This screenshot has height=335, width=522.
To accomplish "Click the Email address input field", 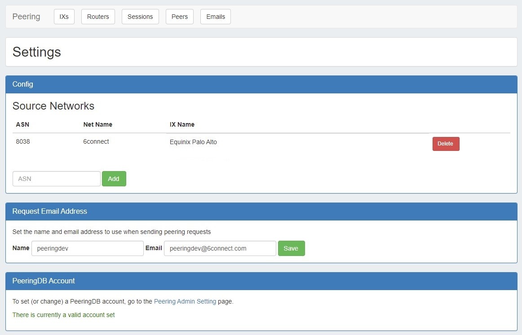I will 220,248.
